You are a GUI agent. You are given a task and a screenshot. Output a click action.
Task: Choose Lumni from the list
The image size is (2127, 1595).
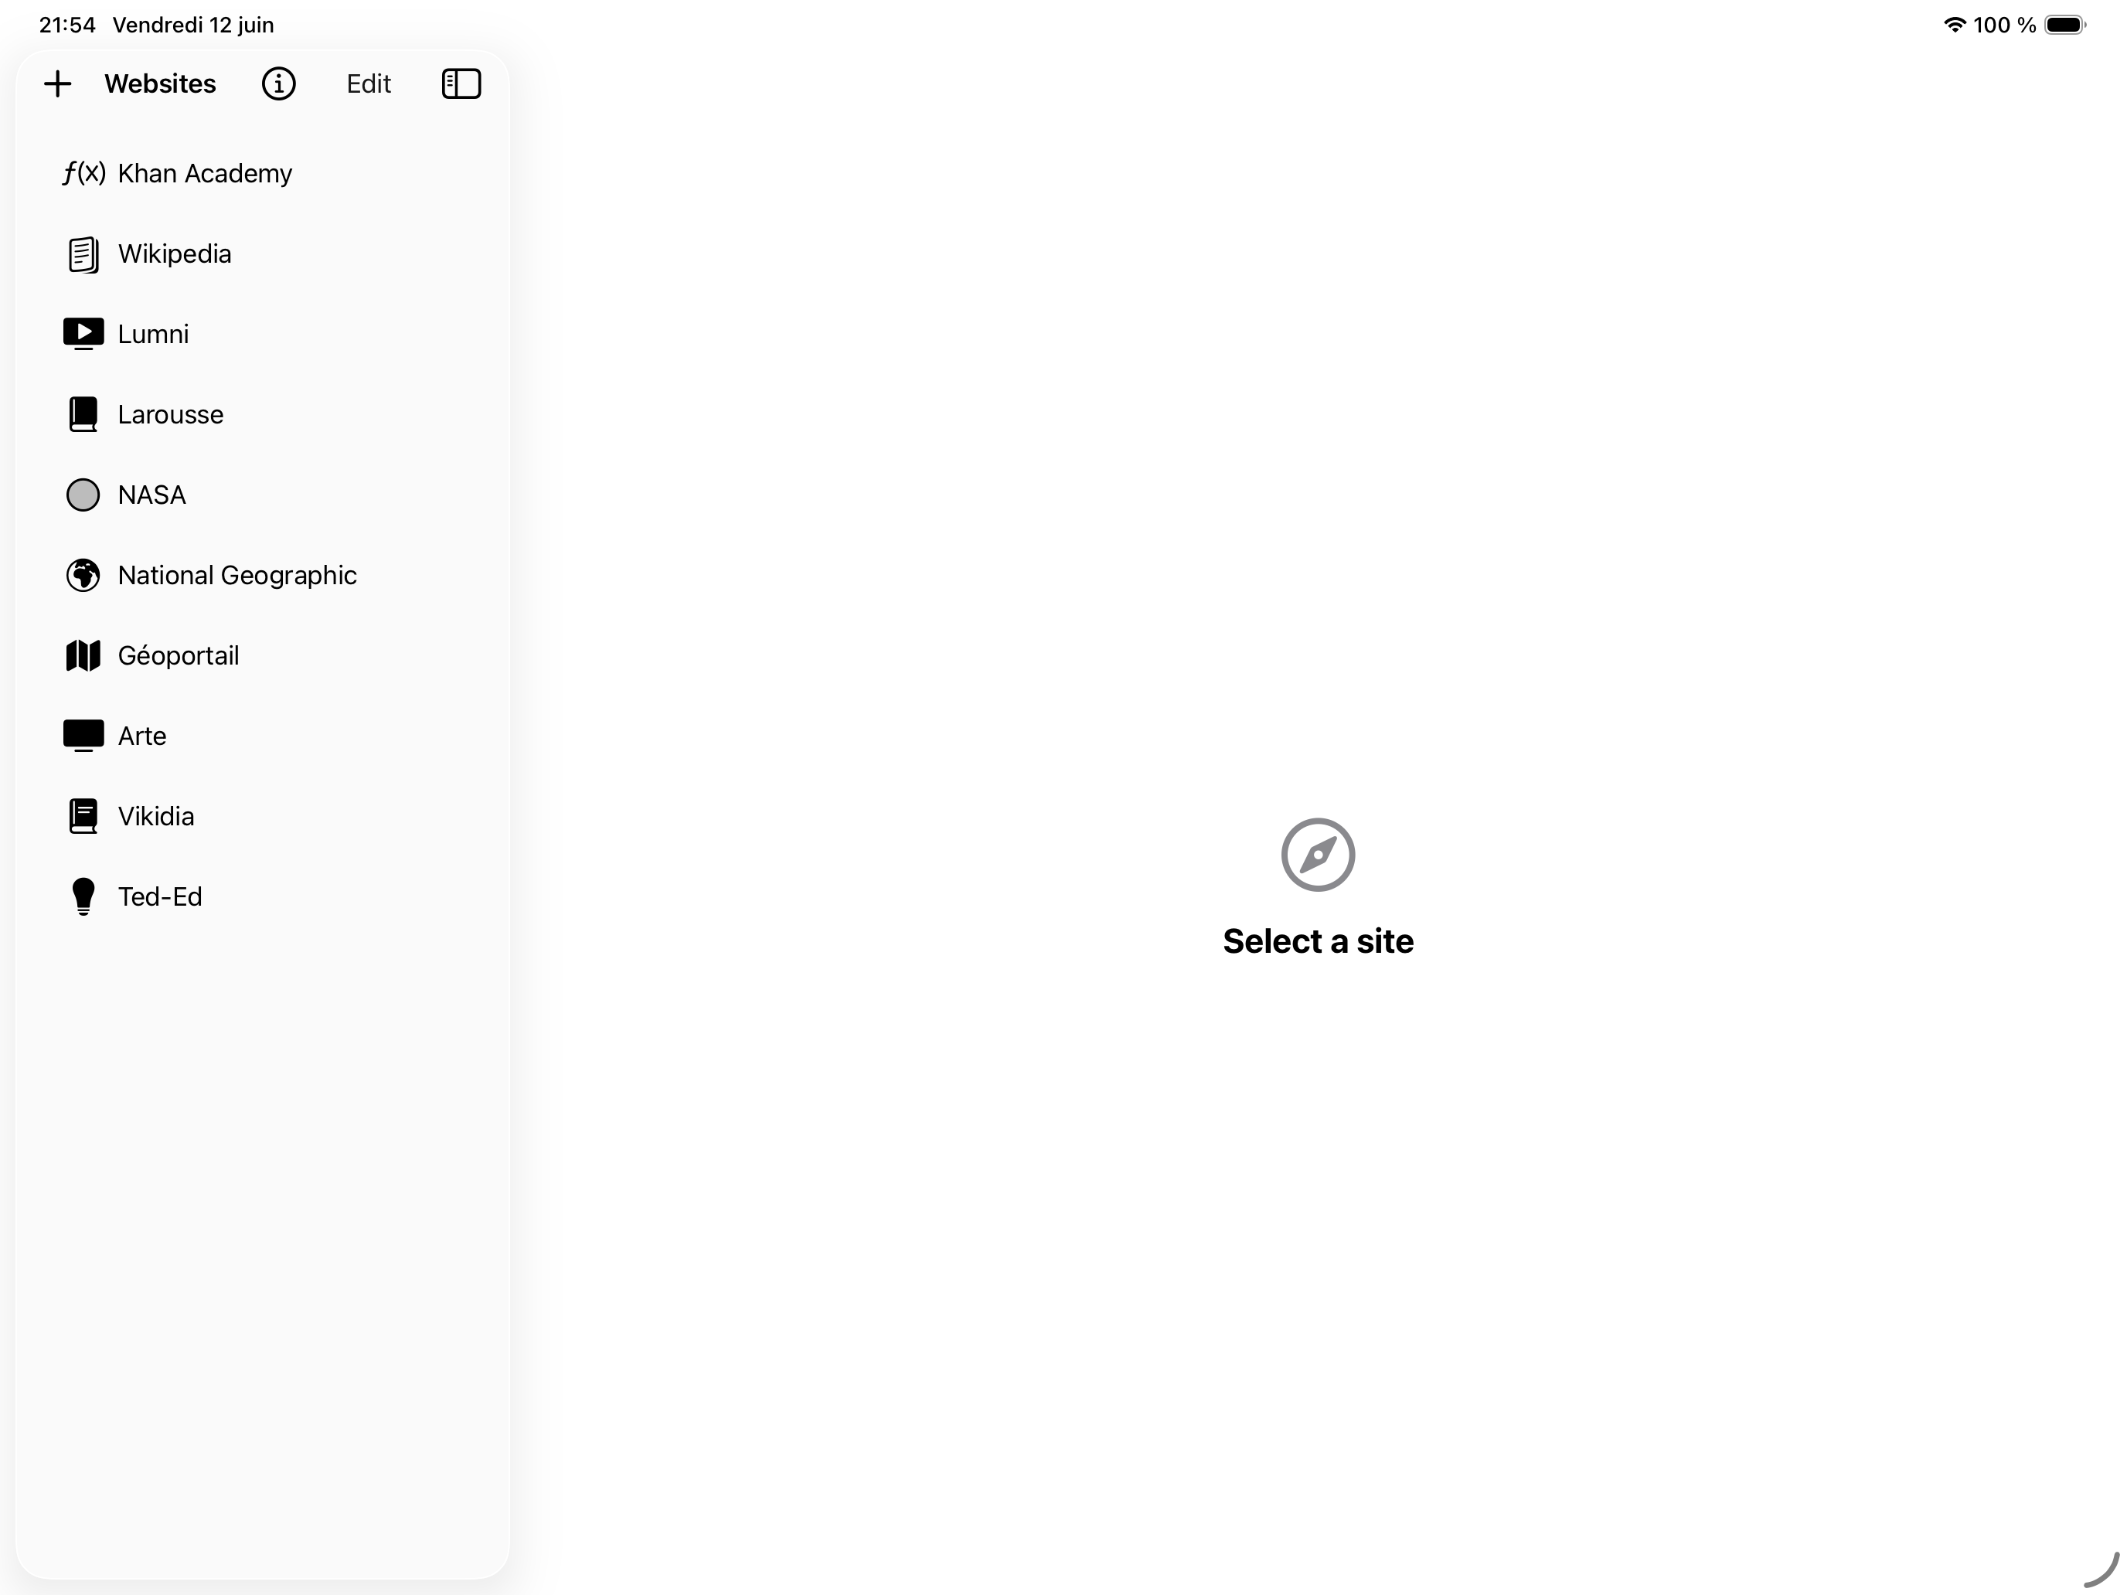pos(261,334)
